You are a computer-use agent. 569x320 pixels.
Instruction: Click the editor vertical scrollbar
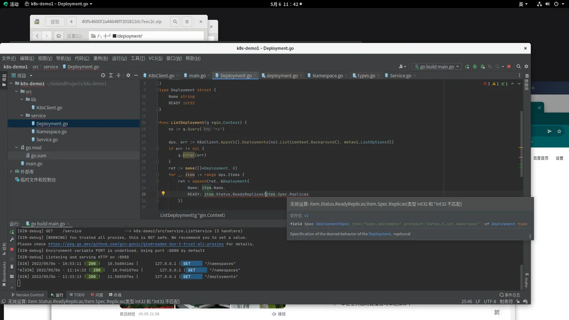click(x=522, y=144)
